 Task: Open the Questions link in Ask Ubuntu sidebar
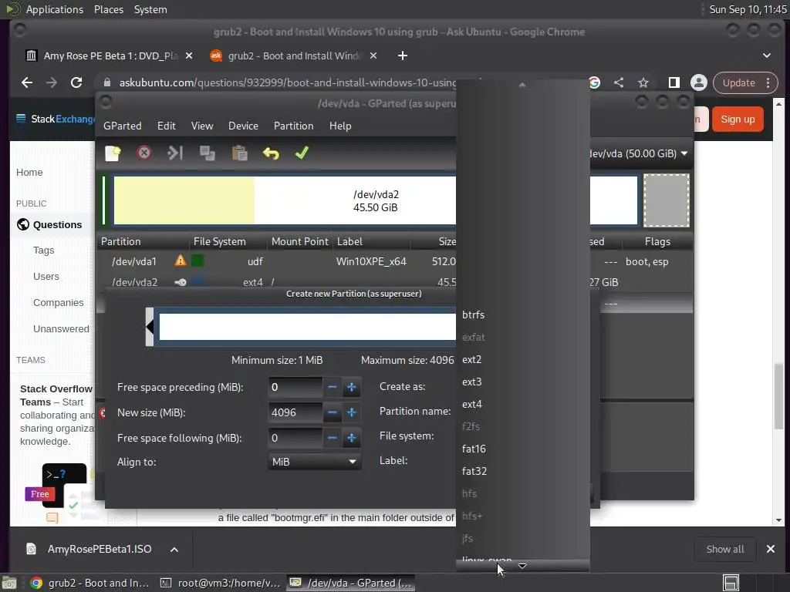click(57, 224)
